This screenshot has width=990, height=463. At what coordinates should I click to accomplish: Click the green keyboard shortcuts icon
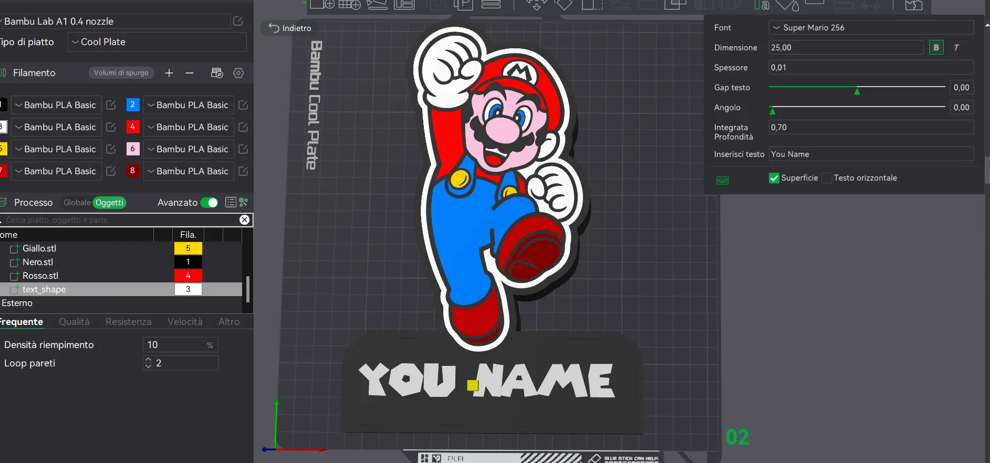[723, 181]
